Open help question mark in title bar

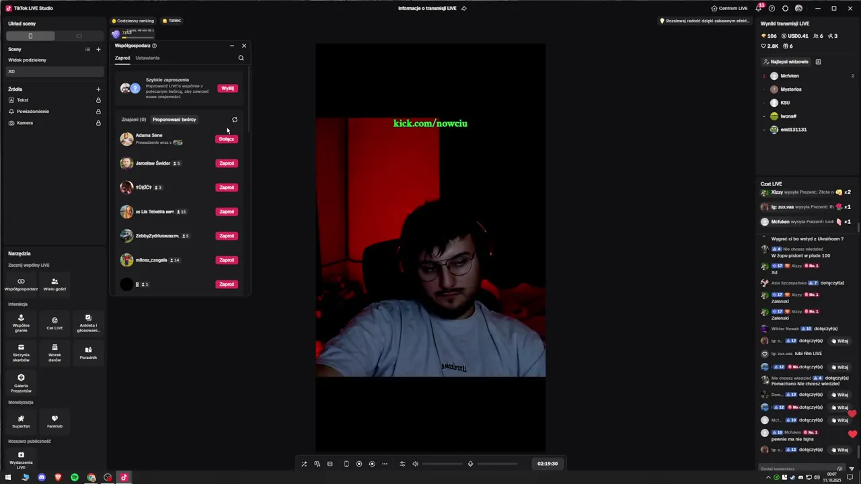click(x=772, y=8)
